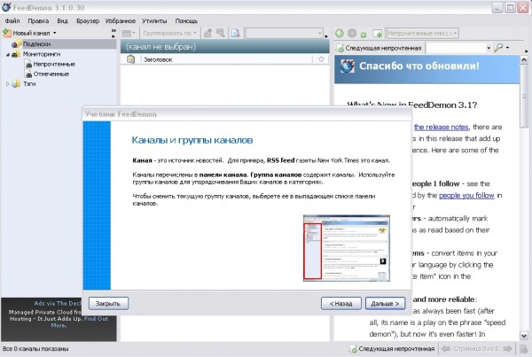Click the next page arrow in status bar
The width and height of the screenshot is (532, 357).
coord(507,348)
